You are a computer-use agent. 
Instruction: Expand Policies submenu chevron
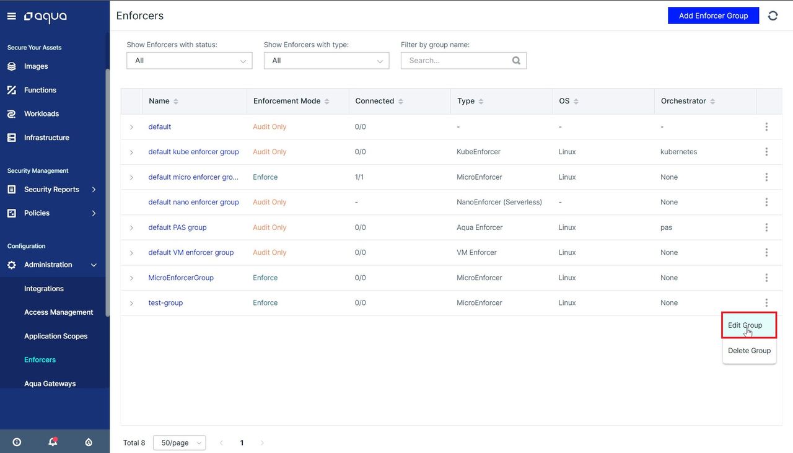94,213
